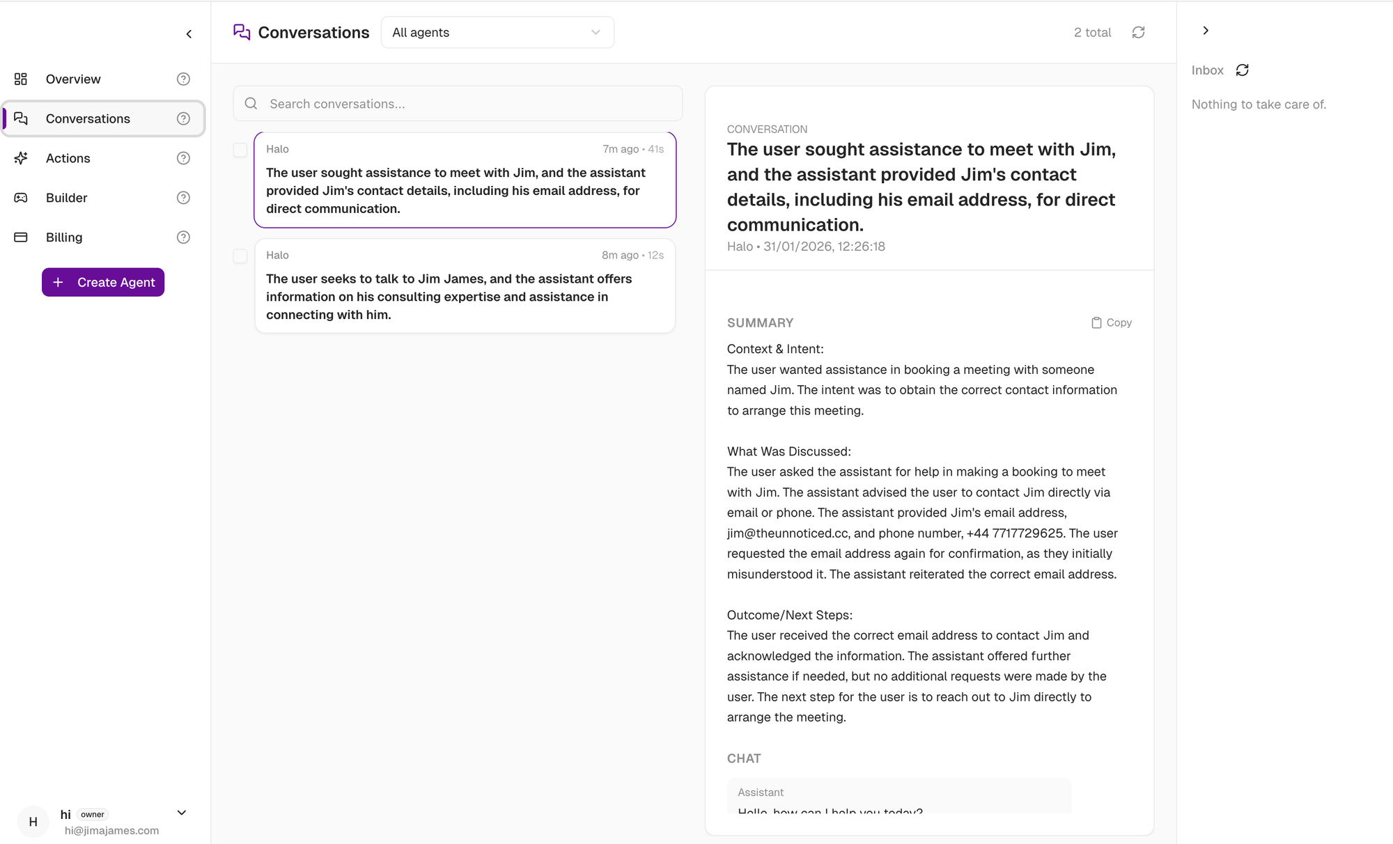Screen dimensions: 1393x844
Task: Expand the hi owner account menu
Action: [182, 813]
